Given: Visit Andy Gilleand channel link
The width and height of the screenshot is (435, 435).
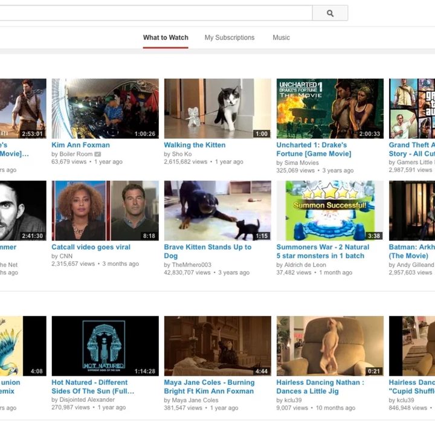Looking at the screenshot, I should (x=415, y=265).
